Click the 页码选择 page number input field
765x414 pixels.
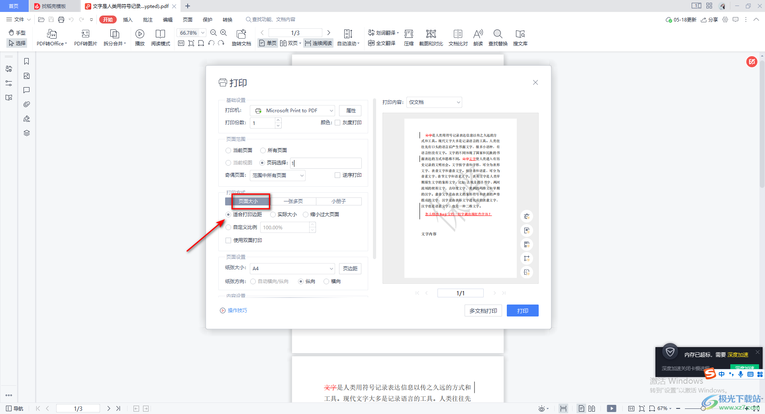point(326,163)
